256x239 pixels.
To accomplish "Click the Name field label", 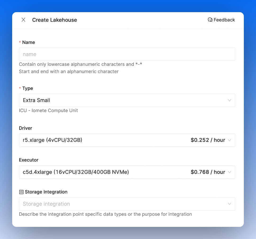I will [29, 42].
